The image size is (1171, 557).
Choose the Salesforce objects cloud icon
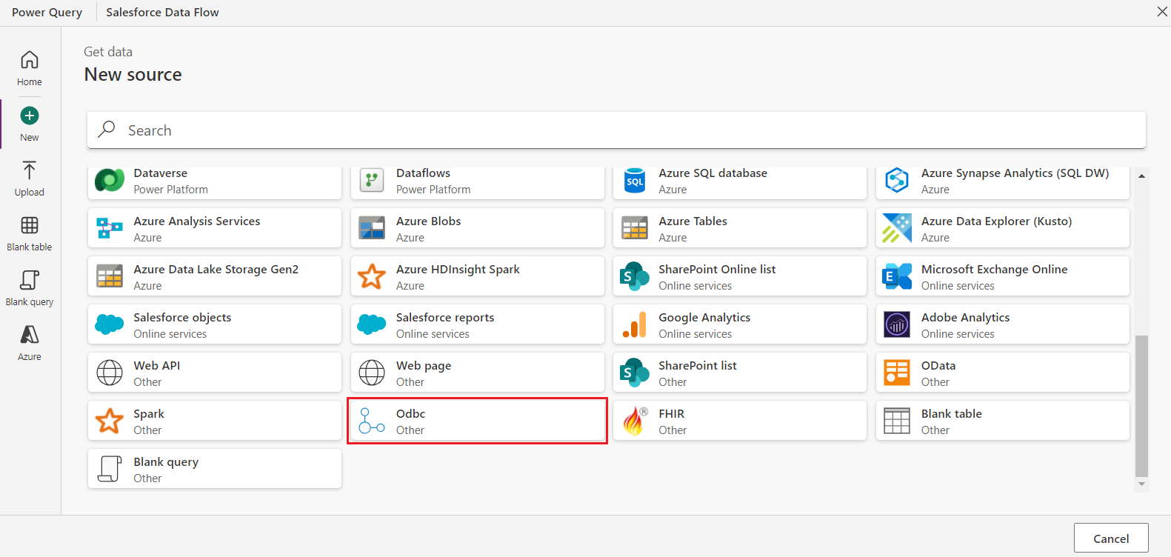point(110,324)
